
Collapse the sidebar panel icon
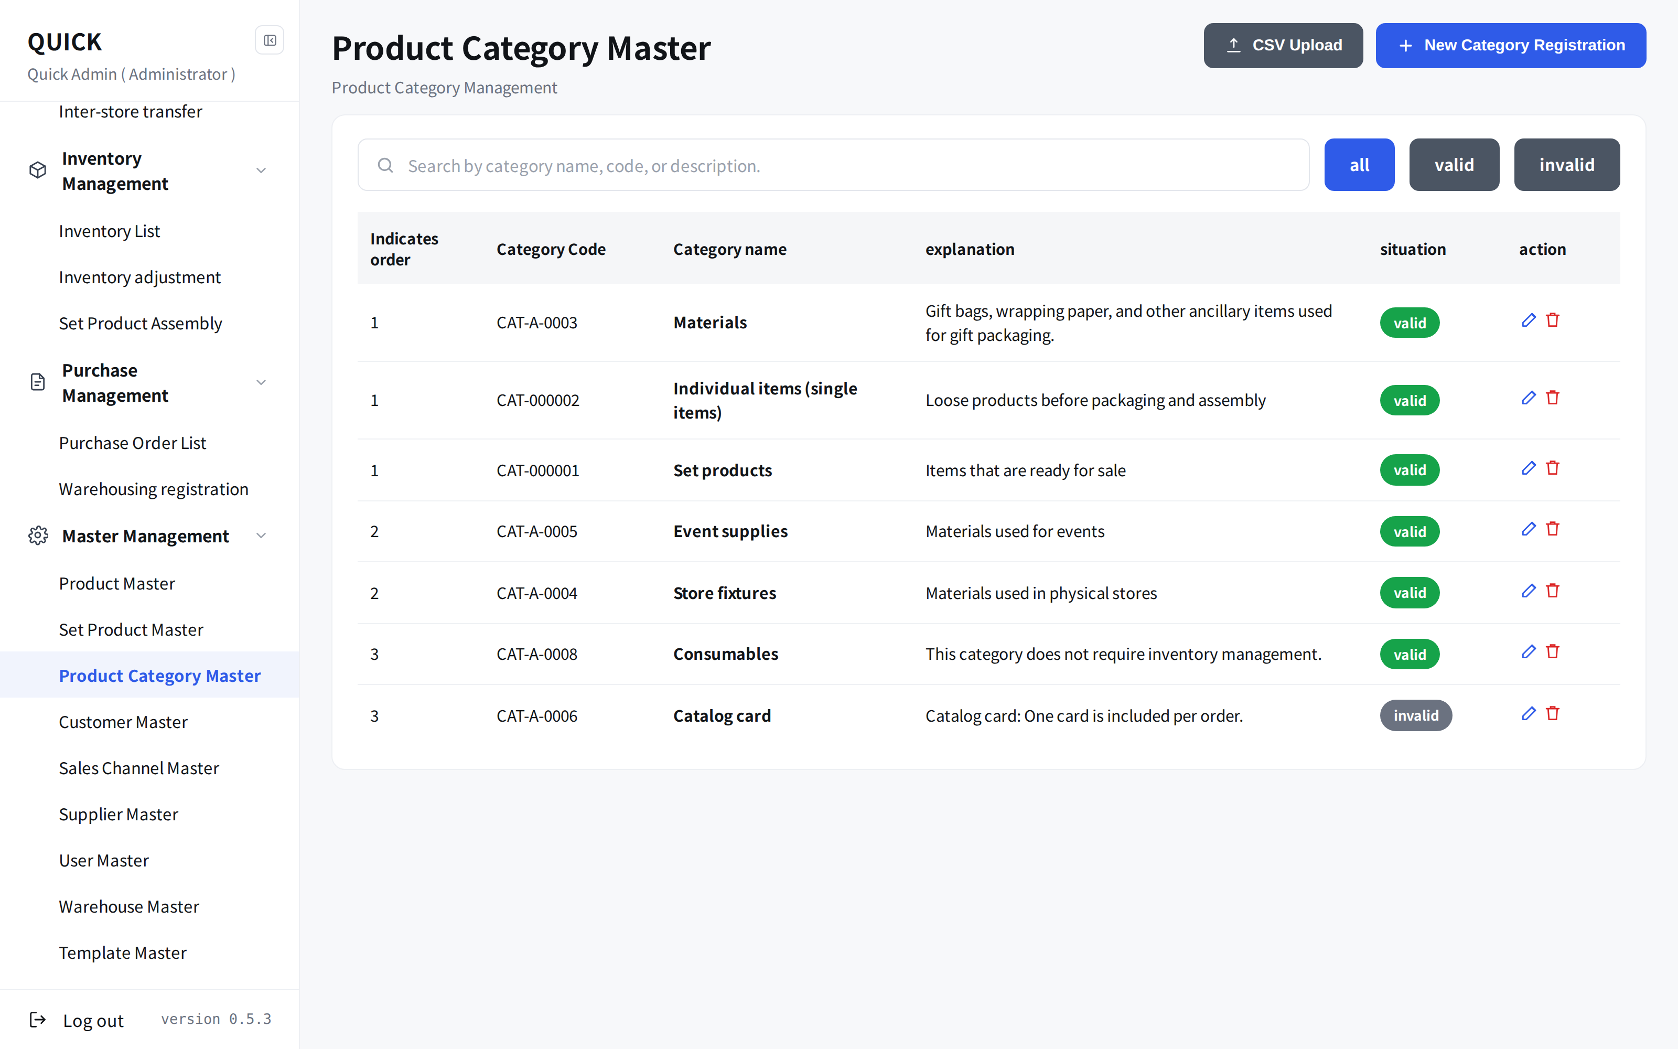pos(270,40)
